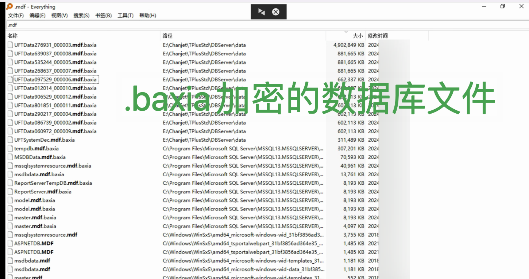Restore down the Everything window

tap(502, 7)
